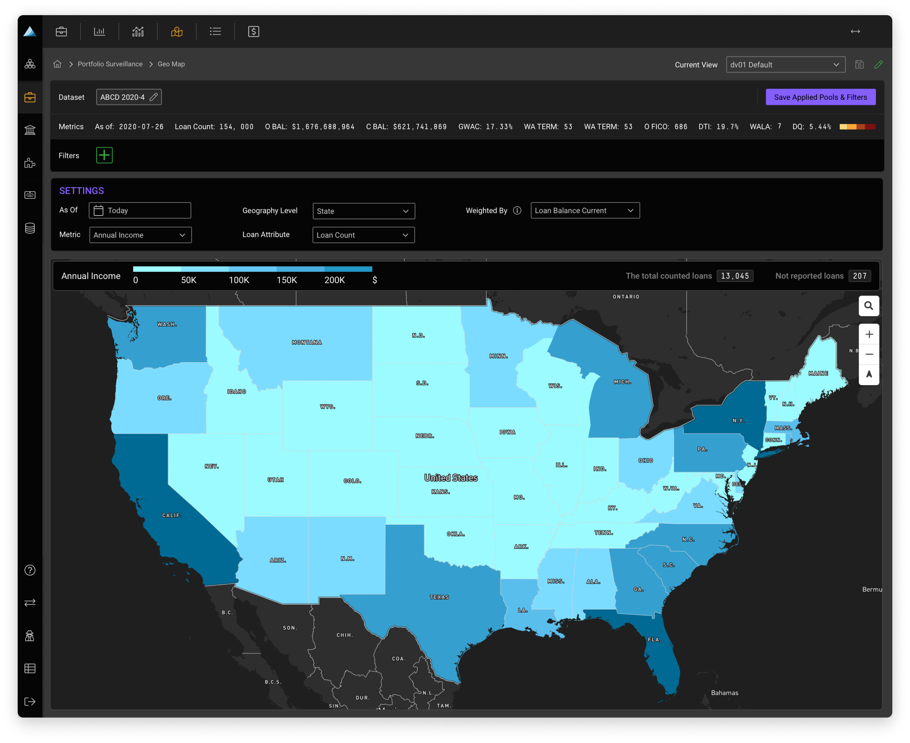Viewport: 910px width, 743px height.
Task: Open the puzzle piece sidebar icon
Action: (x=30, y=162)
